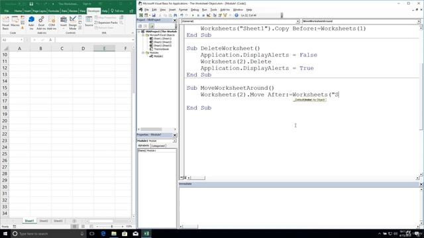The height and width of the screenshot is (238, 424).
Task: Open VBA Help with blue question icon
Action: [237, 15]
